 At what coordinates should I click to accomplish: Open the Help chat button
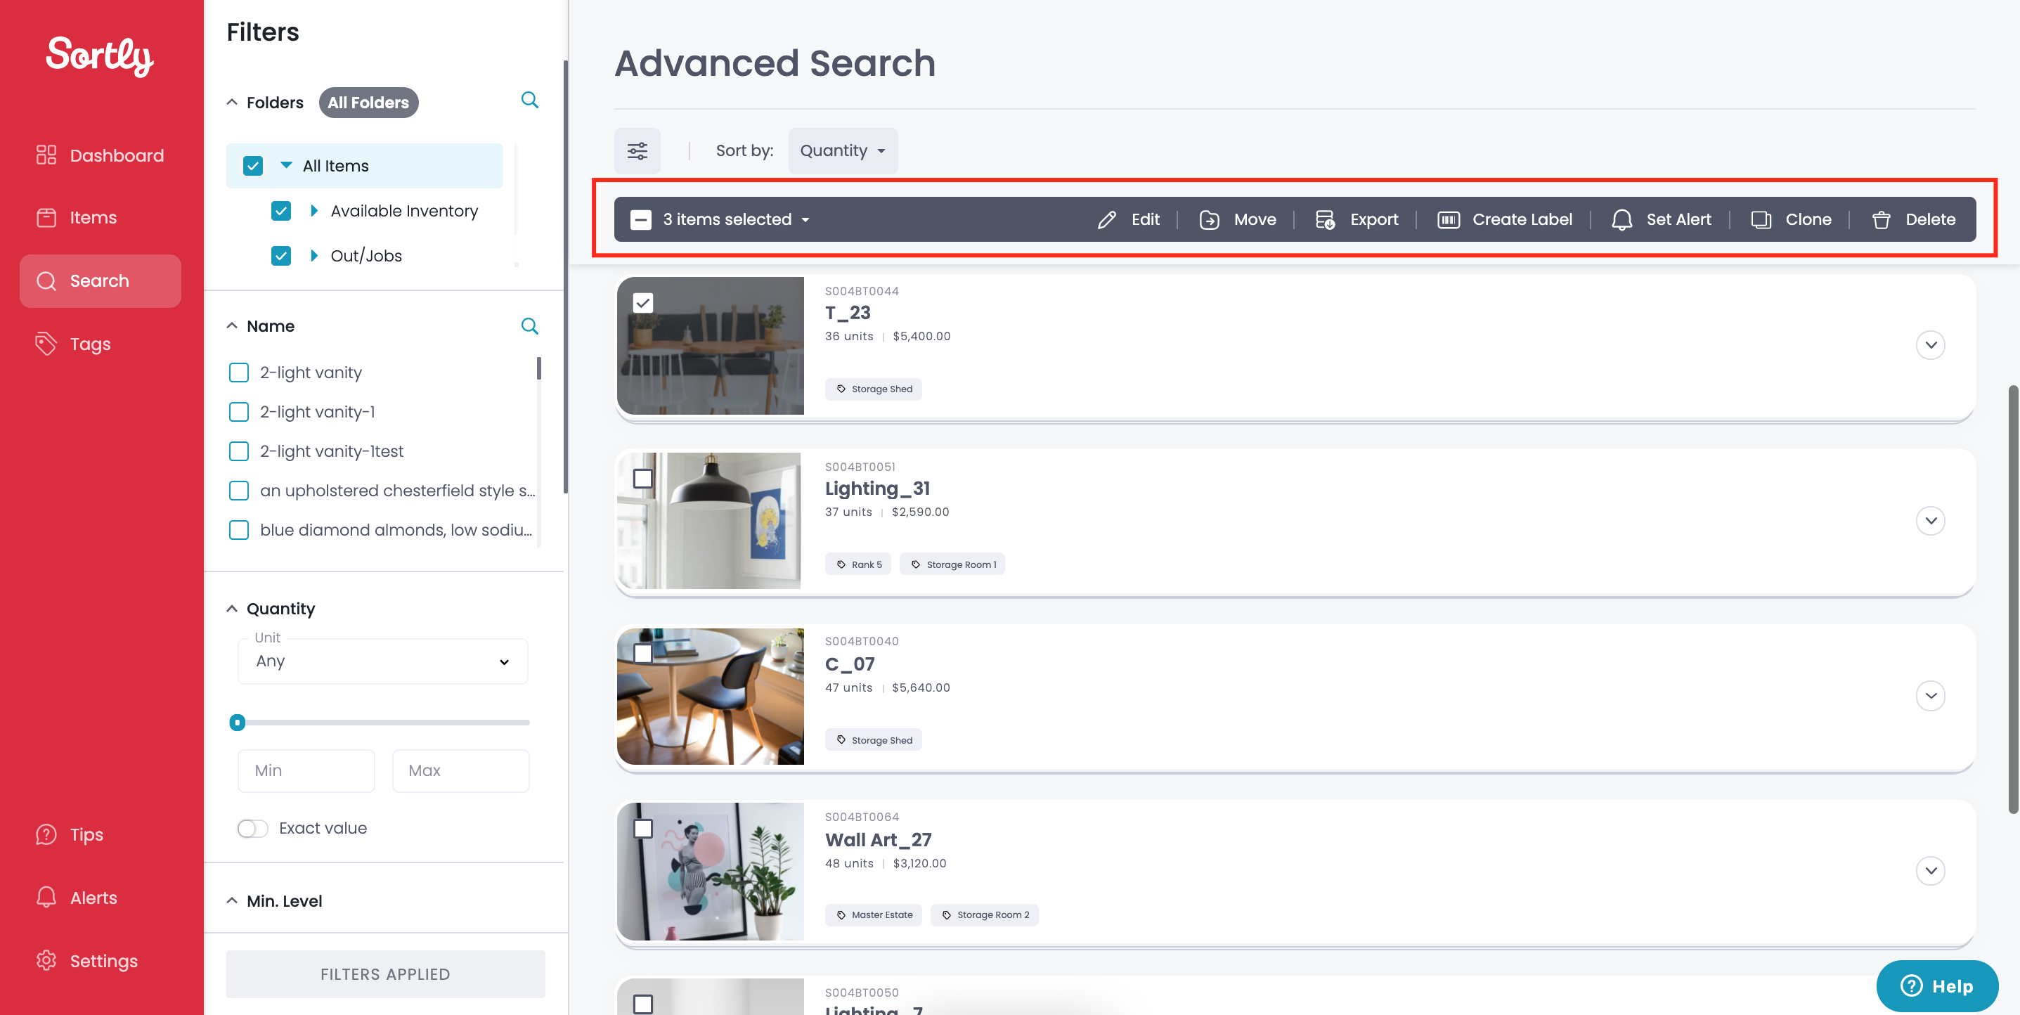(1937, 987)
